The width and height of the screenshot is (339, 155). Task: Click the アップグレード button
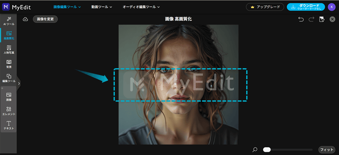click(x=265, y=7)
